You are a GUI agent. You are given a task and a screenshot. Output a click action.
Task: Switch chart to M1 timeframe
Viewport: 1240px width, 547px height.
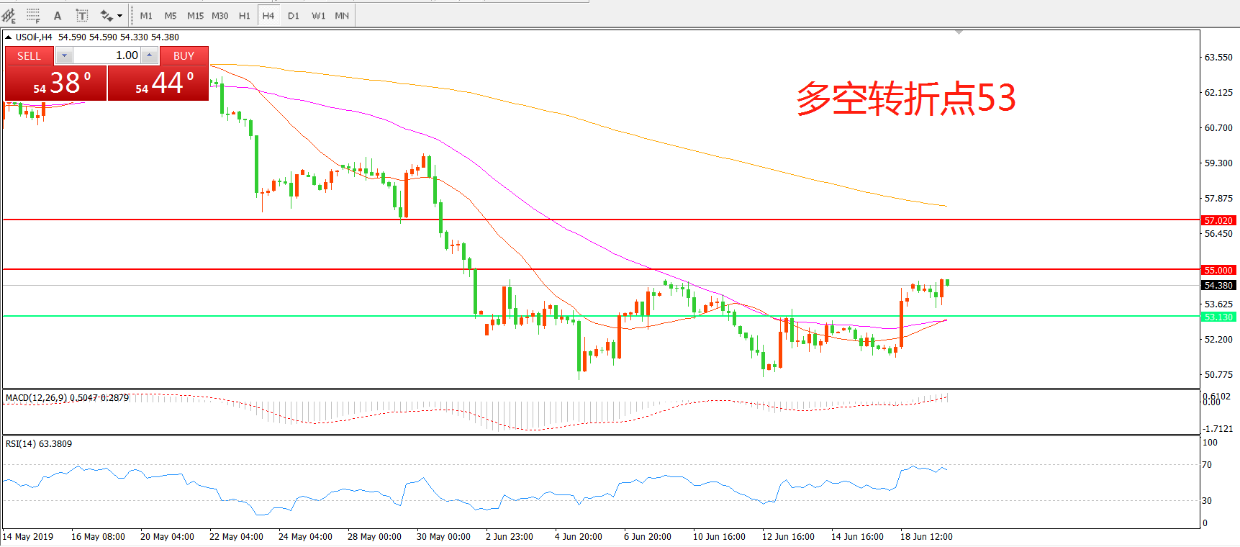click(x=146, y=16)
